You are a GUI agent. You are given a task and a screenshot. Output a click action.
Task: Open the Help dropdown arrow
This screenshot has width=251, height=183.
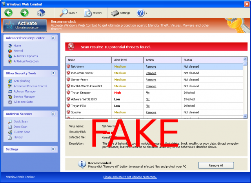[146, 13]
